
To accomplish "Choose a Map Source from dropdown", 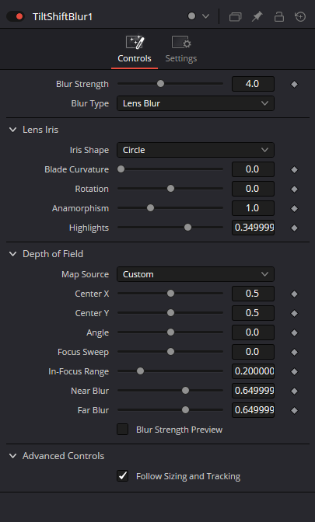I will click(x=195, y=274).
